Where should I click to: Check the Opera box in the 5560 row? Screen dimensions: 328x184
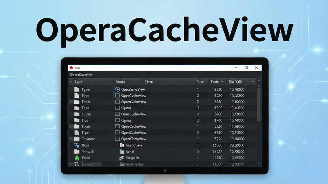pyautogui.click(x=118, y=120)
